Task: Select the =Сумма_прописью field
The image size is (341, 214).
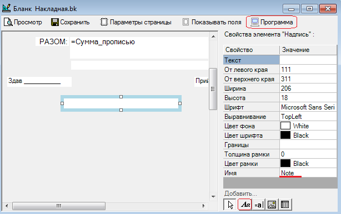Action: (139, 48)
